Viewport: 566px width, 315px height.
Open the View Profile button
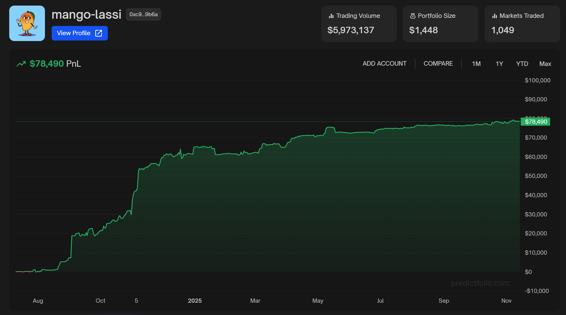pos(80,33)
